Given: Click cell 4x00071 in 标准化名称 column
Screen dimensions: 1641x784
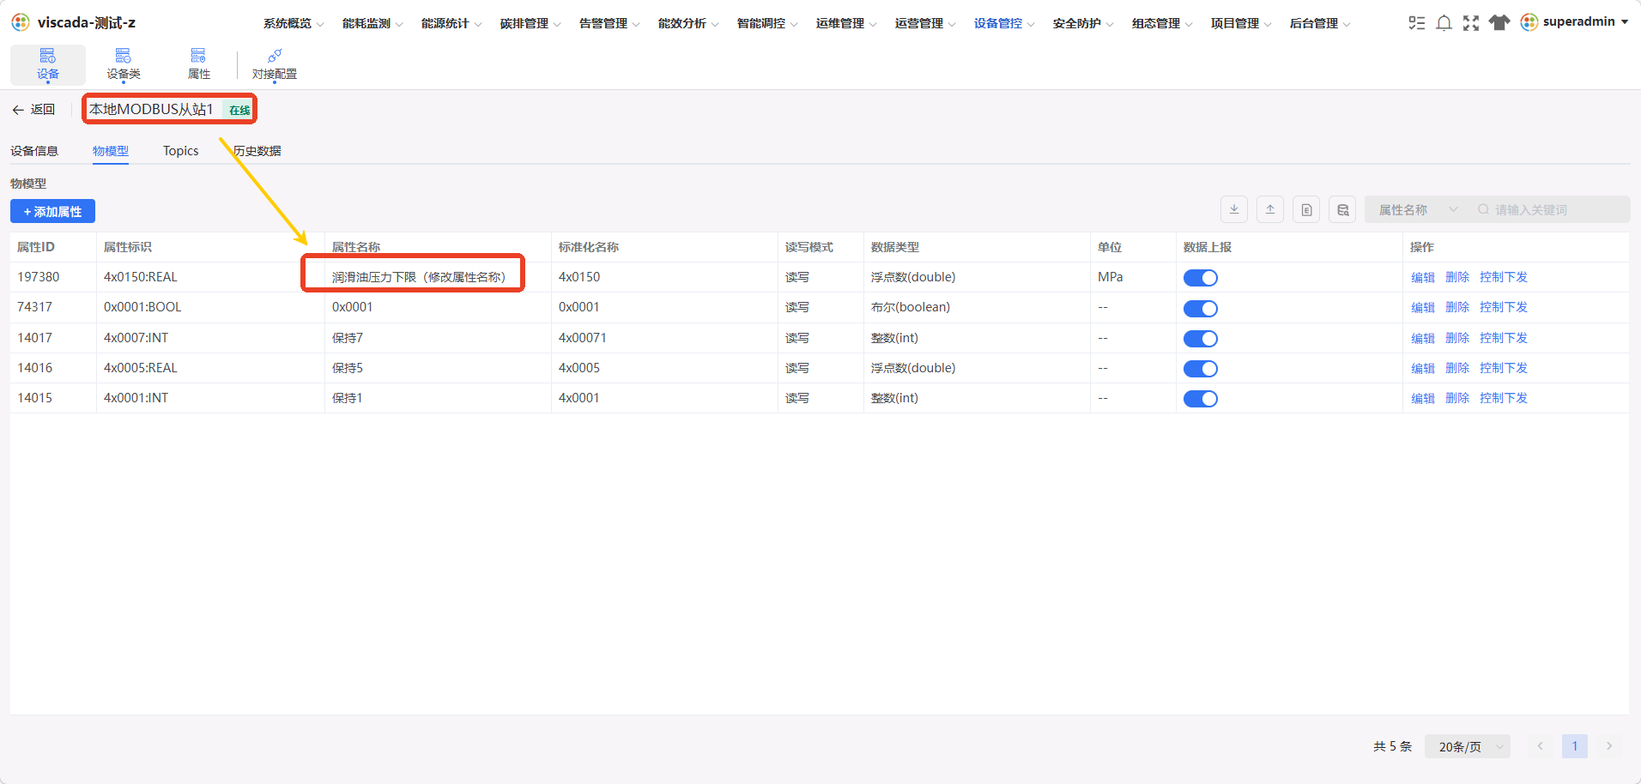Looking at the screenshot, I should (x=583, y=338).
